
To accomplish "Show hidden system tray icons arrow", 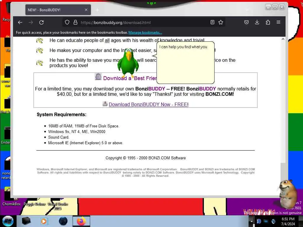I will [252, 221].
